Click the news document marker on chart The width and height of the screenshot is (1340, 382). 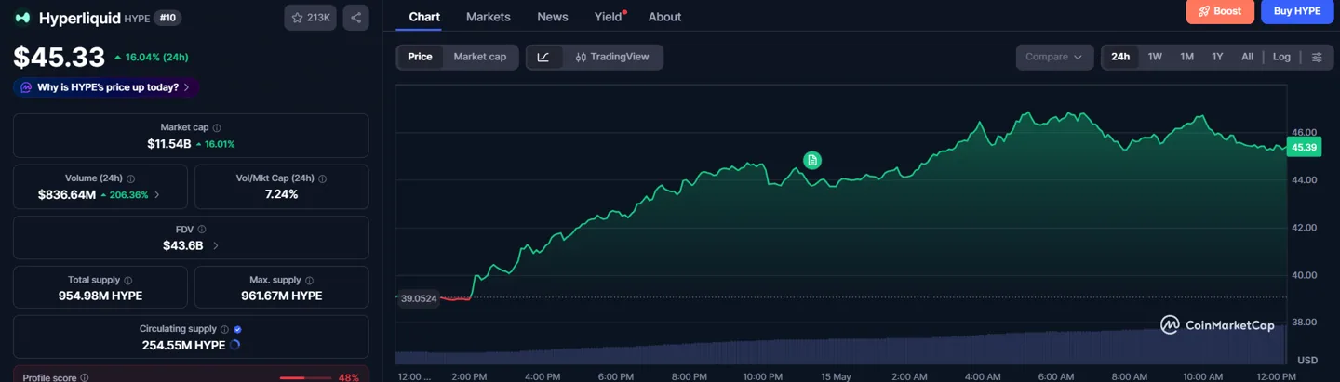(x=812, y=160)
